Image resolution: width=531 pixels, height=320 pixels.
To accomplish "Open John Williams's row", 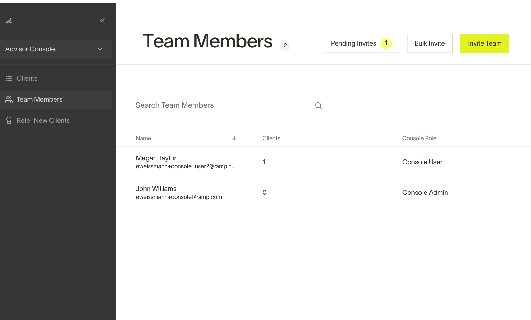I will 324,193.
